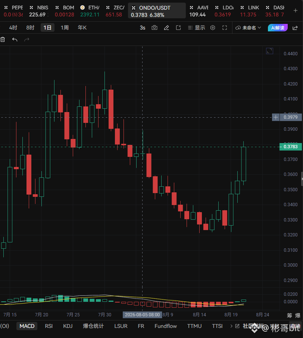Activate the pencil drawing tool
The width and height of the screenshot is (303, 338).
(x=166, y=28)
